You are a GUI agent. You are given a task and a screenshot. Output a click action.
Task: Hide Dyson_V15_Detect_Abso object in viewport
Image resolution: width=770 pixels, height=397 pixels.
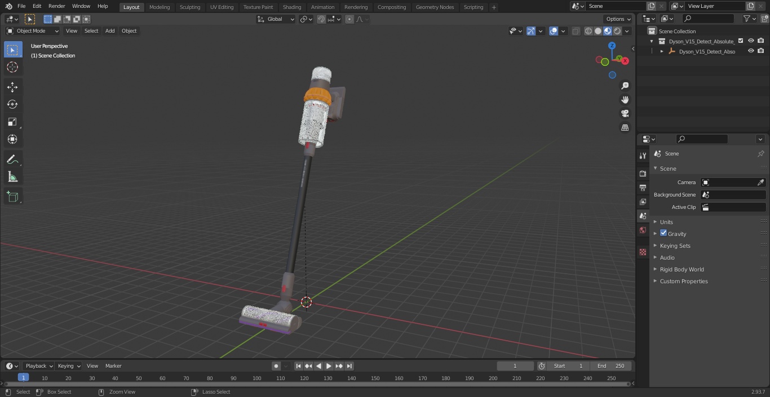751,51
